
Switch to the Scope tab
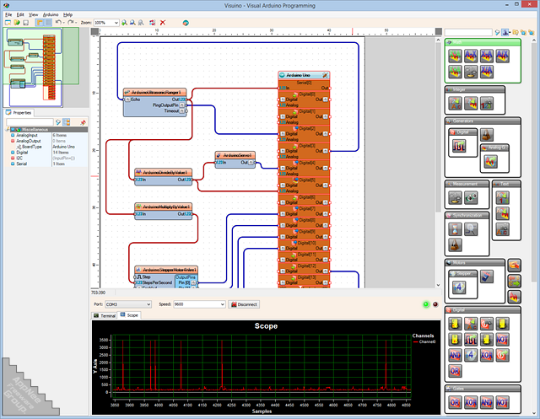tap(129, 315)
